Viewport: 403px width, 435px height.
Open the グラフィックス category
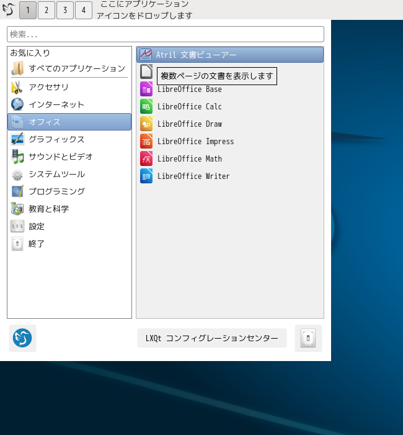point(69,139)
